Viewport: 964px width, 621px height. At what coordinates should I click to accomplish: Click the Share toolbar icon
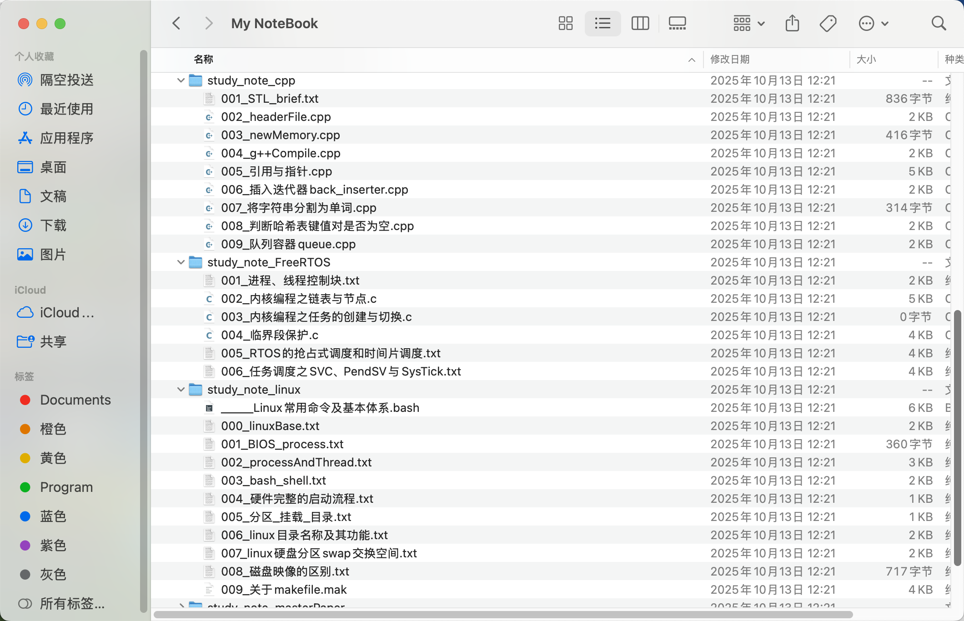click(792, 23)
